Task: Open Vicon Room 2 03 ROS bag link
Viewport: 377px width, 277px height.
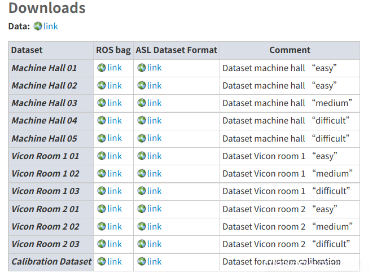Action: coord(115,244)
